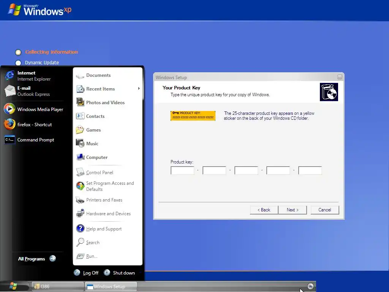Click "Outlook Express" subtitle text

point(33,94)
